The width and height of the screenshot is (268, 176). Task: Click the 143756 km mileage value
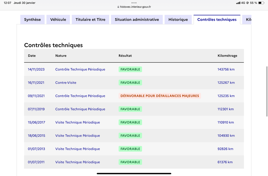tap(226, 69)
